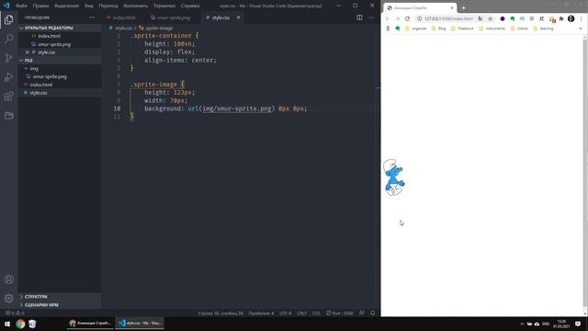Open the Вид (View) menu
588x331 pixels.
(x=89, y=6)
